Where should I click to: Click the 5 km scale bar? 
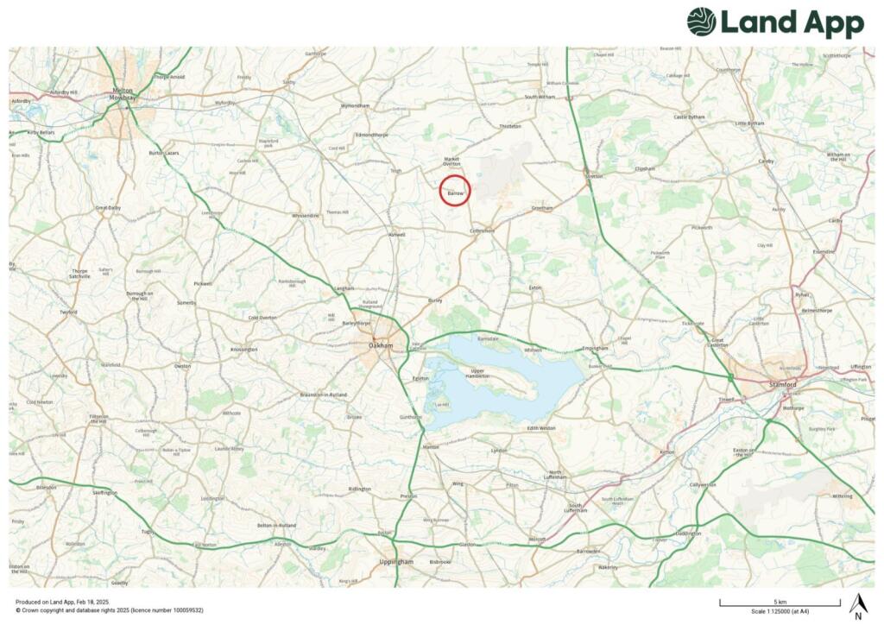pos(780,603)
